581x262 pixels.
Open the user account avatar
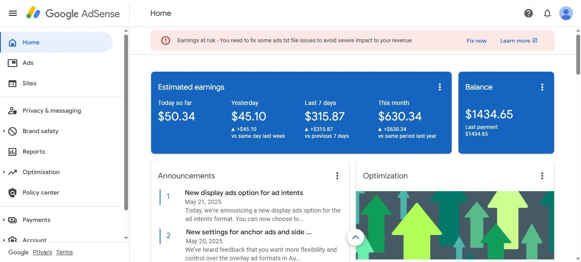click(x=566, y=13)
